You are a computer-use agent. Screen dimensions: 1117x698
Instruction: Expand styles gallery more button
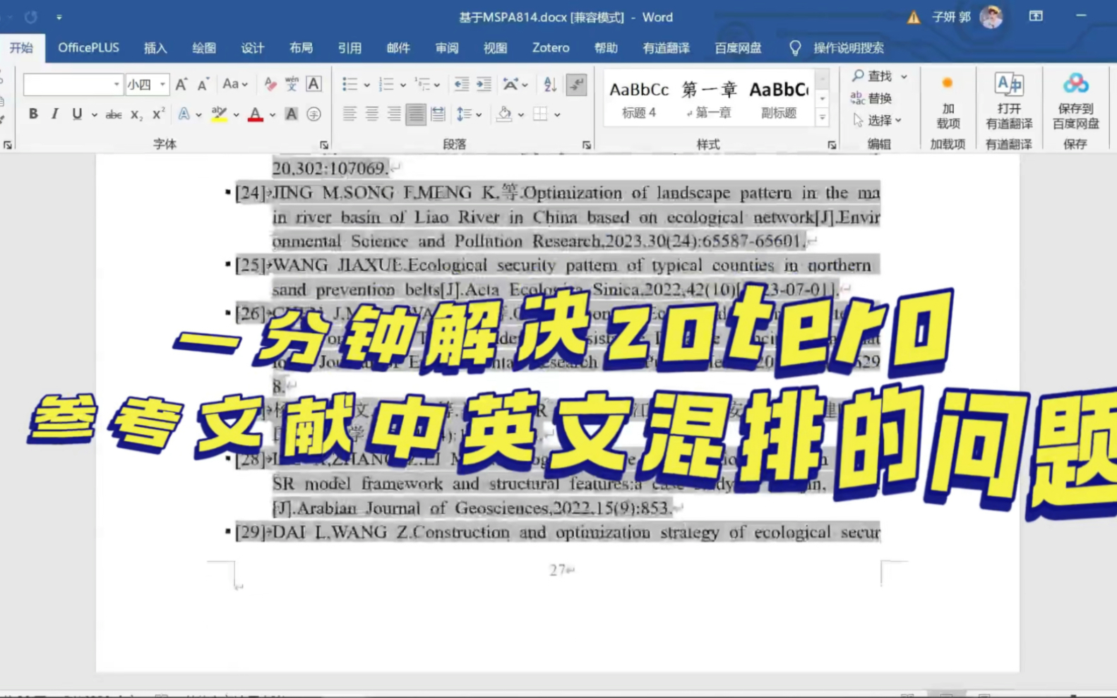click(822, 119)
